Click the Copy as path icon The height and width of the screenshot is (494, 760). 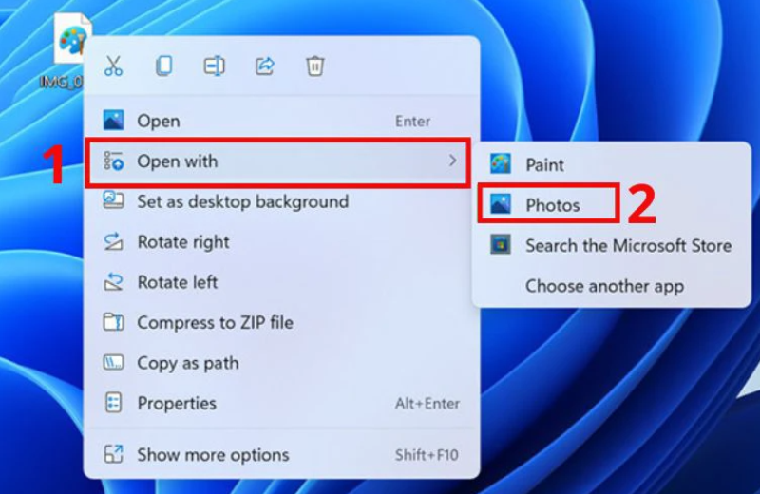tap(113, 362)
